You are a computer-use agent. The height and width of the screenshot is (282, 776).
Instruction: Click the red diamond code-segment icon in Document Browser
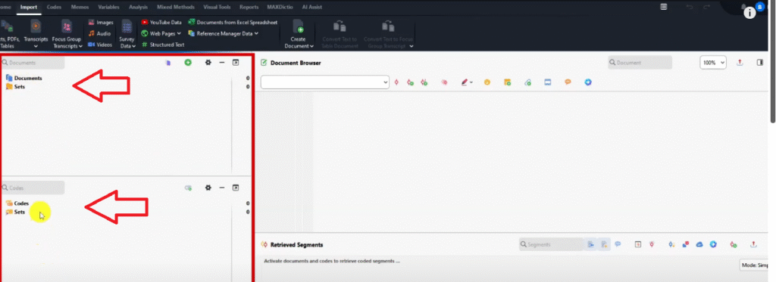(396, 82)
